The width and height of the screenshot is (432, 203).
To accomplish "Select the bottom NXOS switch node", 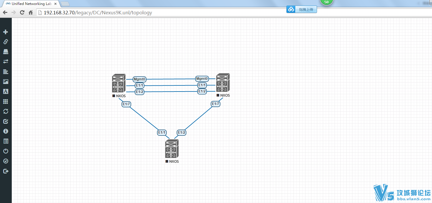I will (x=172, y=149).
